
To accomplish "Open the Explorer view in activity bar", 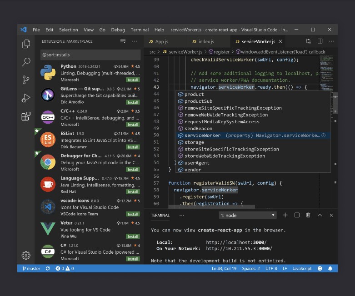I will [26, 44].
